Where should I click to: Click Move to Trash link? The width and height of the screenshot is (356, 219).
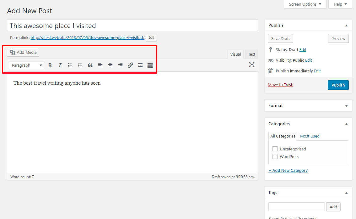click(x=280, y=85)
